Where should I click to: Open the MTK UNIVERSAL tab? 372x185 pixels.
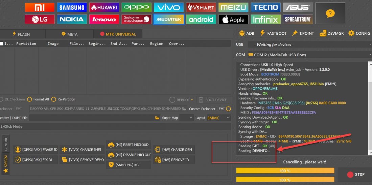(x=118, y=34)
